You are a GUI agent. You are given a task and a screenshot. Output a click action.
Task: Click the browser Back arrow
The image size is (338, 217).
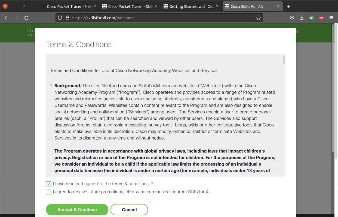coord(7,18)
